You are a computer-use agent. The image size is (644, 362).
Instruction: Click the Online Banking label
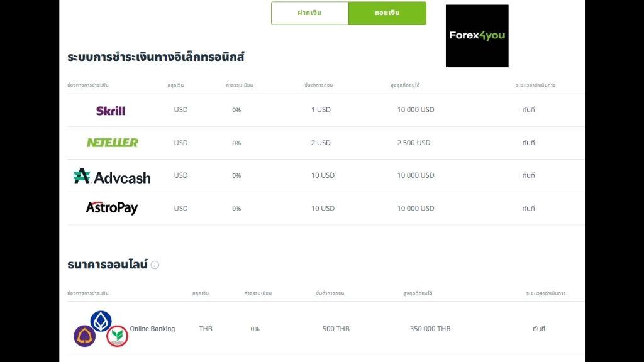click(x=152, y=329)
